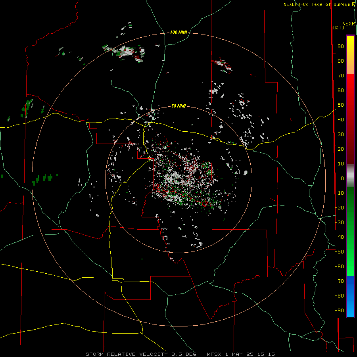
Task: Click the -20 value on the velocity scale
Action: (339, 207)
